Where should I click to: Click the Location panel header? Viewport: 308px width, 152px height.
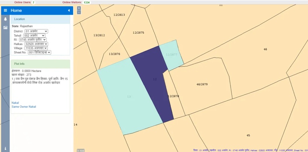pos(41,19)
